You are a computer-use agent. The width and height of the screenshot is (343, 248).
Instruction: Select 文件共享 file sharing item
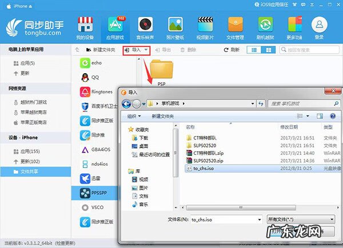35,171
